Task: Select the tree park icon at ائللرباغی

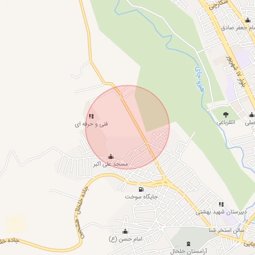Action: click(x=226, y=115)
